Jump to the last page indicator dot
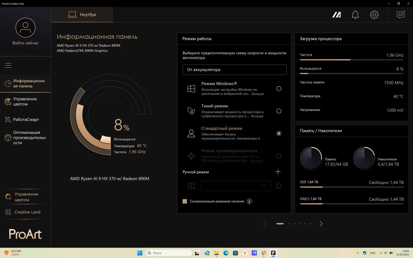413x258 pixels. [x=310, y=224]
